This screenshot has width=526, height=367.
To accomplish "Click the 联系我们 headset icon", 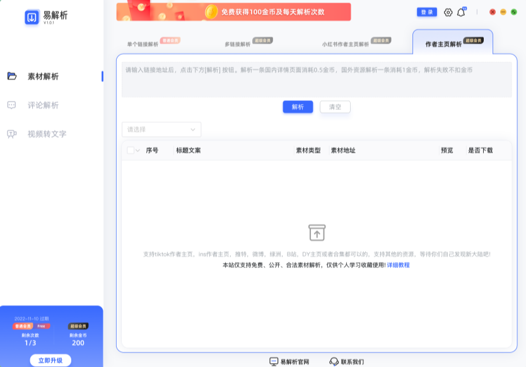I will [x=332, y=360].
